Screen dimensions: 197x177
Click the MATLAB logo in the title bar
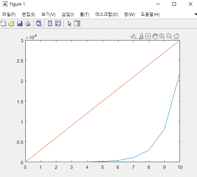coord(5,4)
